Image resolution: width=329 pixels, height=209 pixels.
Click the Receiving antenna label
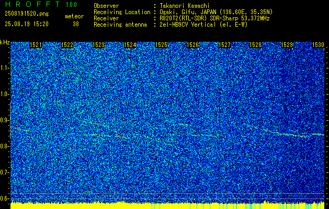tap(120, 25)
